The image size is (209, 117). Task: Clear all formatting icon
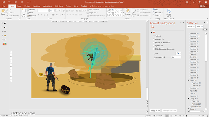tap(64, 11)
